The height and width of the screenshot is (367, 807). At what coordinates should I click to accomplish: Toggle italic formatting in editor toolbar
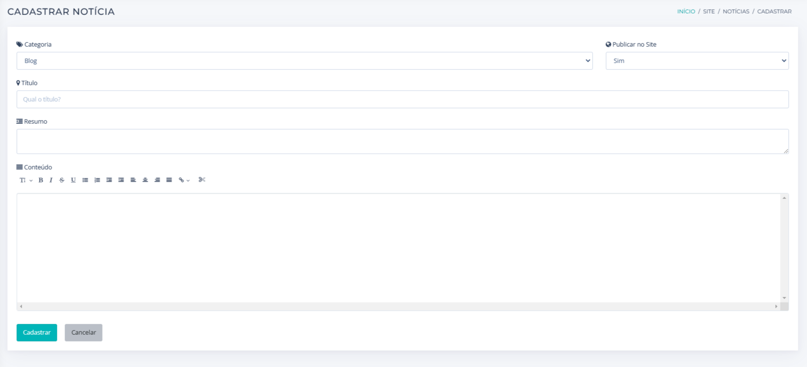[x=51, y=180]
